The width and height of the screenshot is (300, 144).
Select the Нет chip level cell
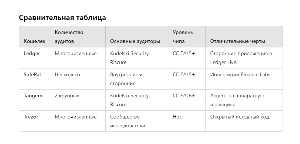pos(187,121)
